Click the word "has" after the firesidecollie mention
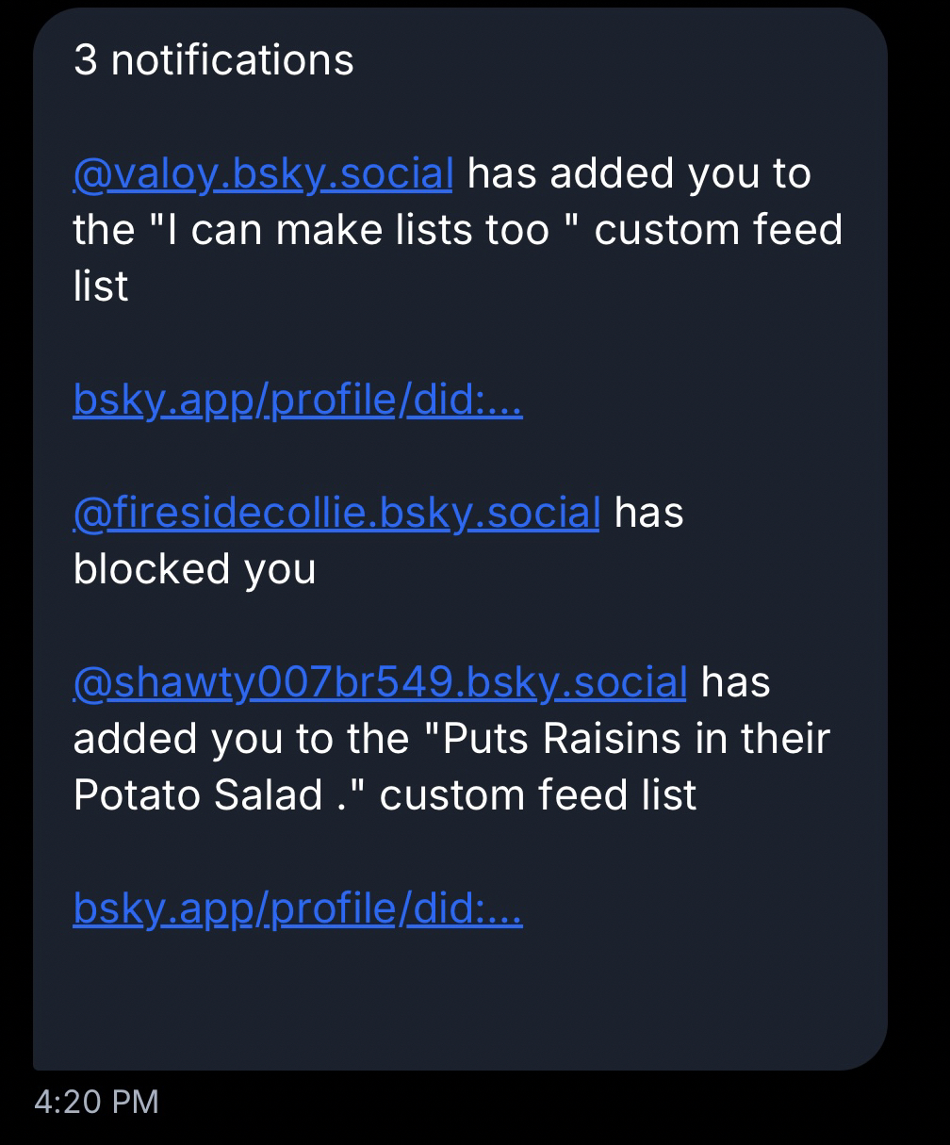 tap(648, 514)
